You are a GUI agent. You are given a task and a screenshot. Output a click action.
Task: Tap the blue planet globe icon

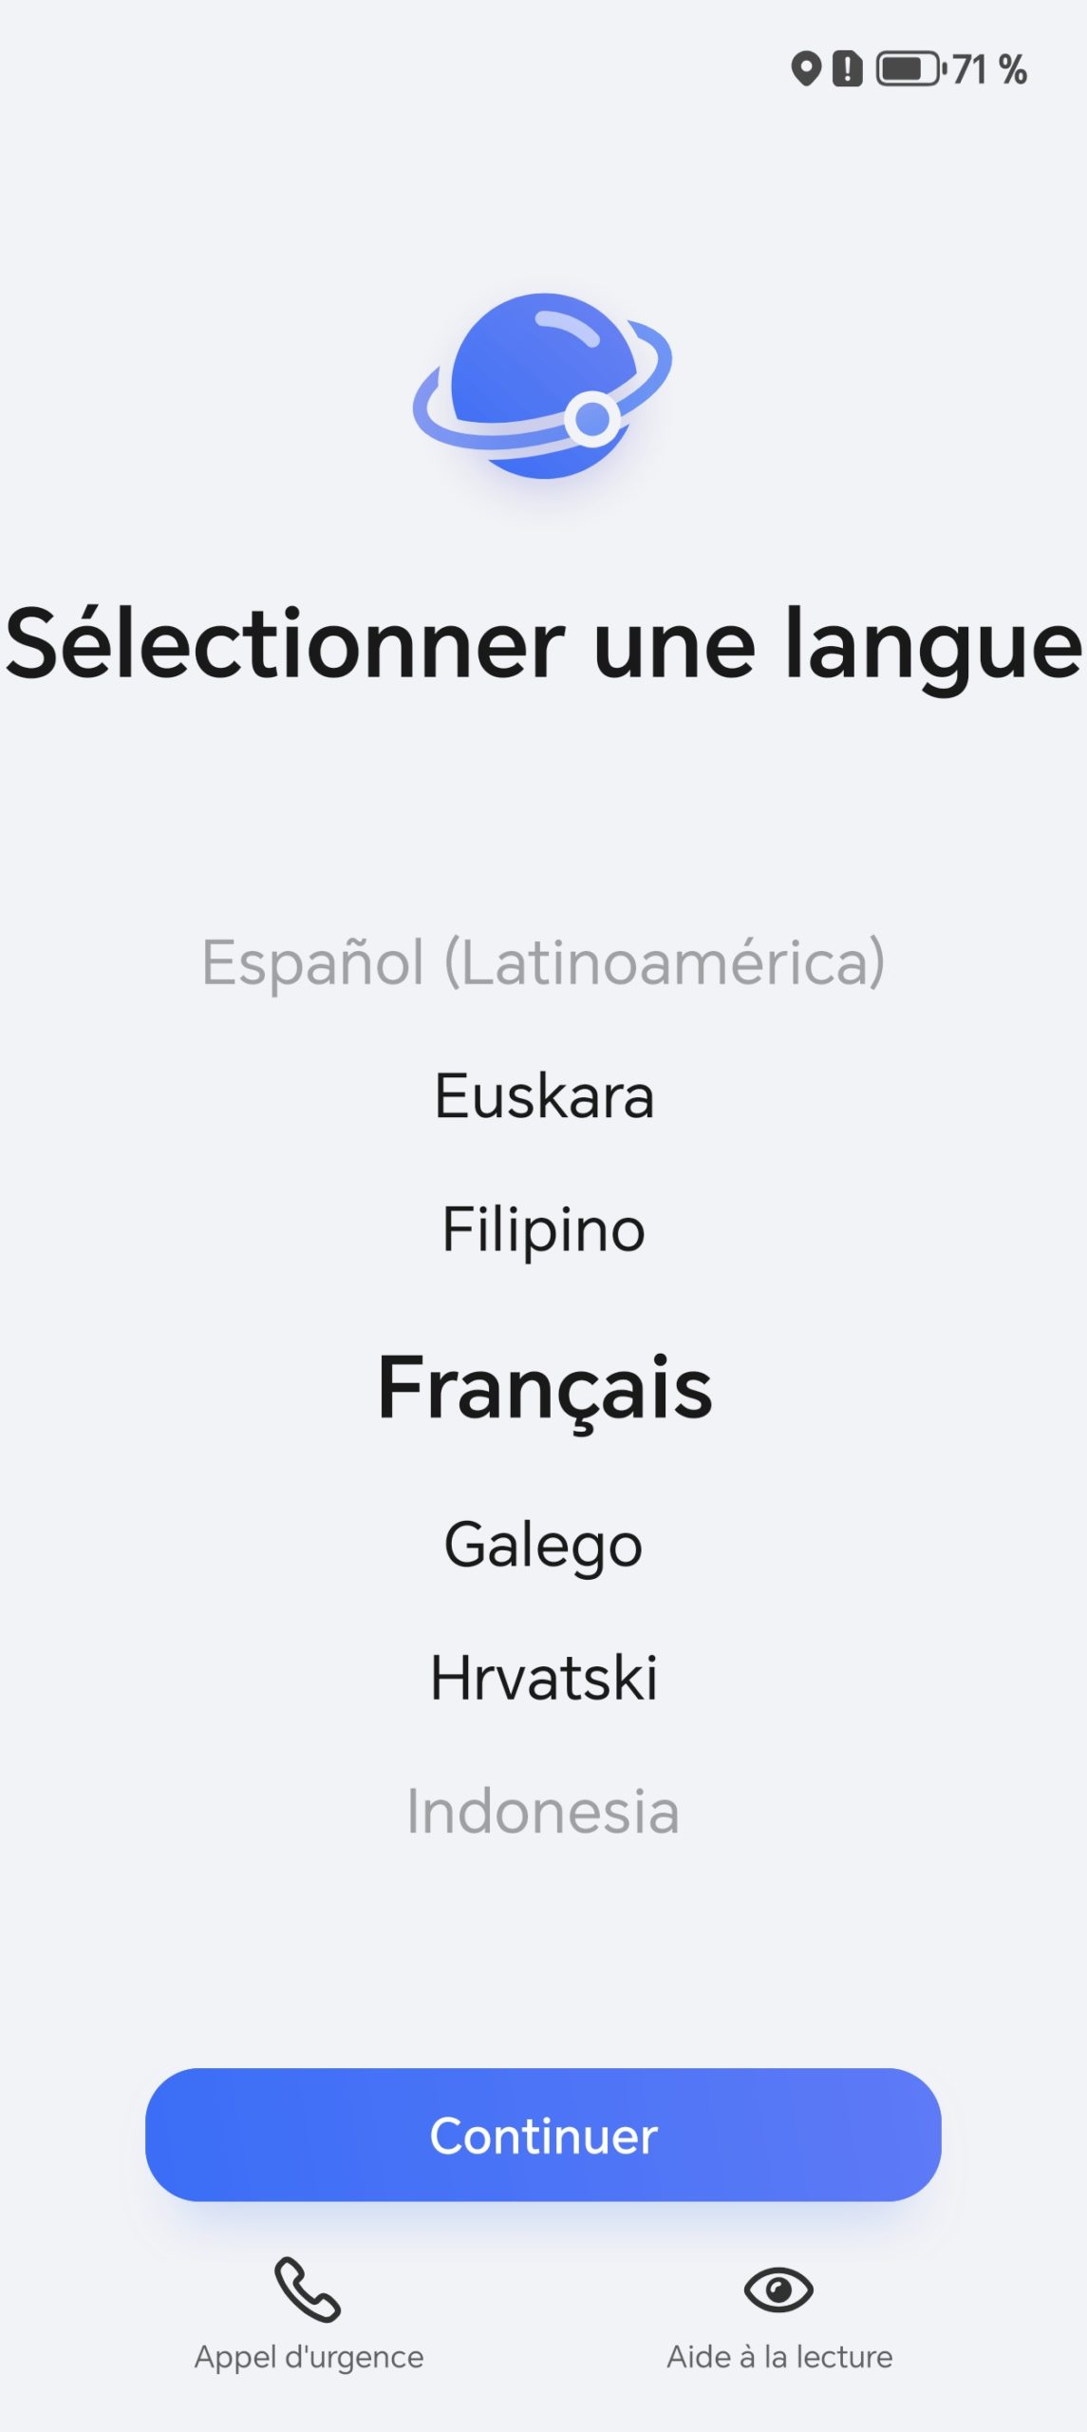click(x=543, y=386)
